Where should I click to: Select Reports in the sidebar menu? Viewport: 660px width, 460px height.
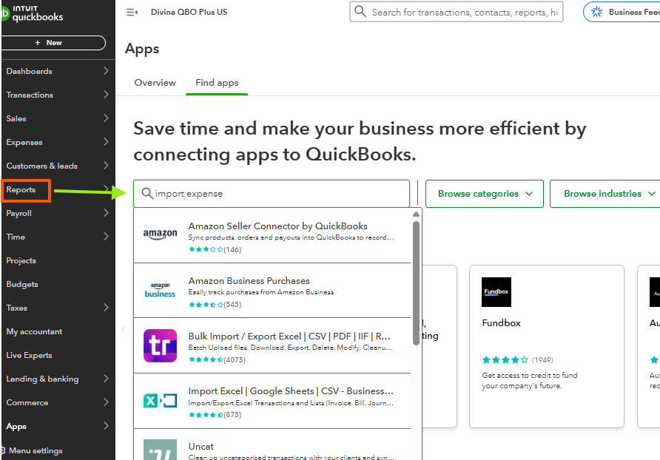(x=23, y=189)
